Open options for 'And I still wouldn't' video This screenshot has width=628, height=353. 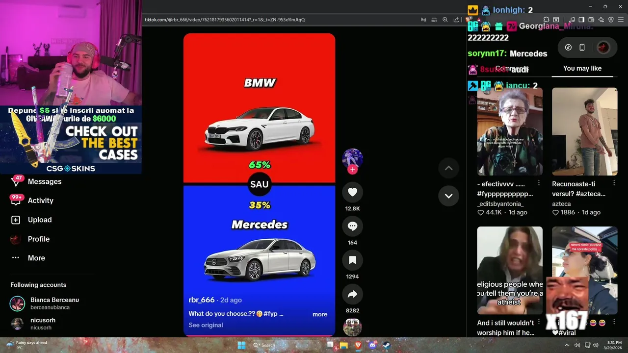pyautogui.click(x=539, y=321)
